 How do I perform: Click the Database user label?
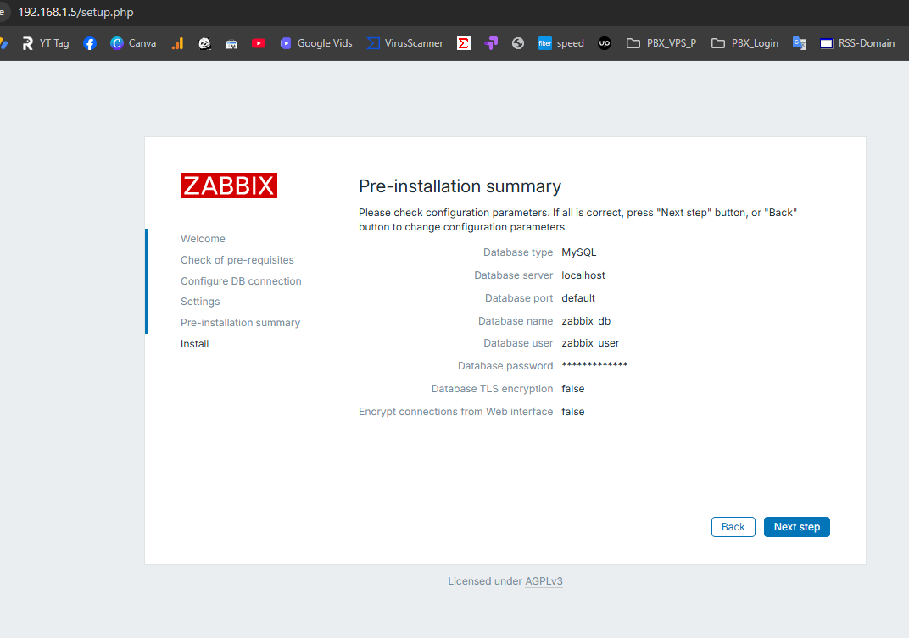(518, 343)
